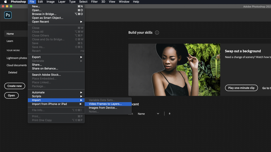Expand the Export submenu
Image resolution: width=271 pixels, height=152 pixels.
point(56,57)
